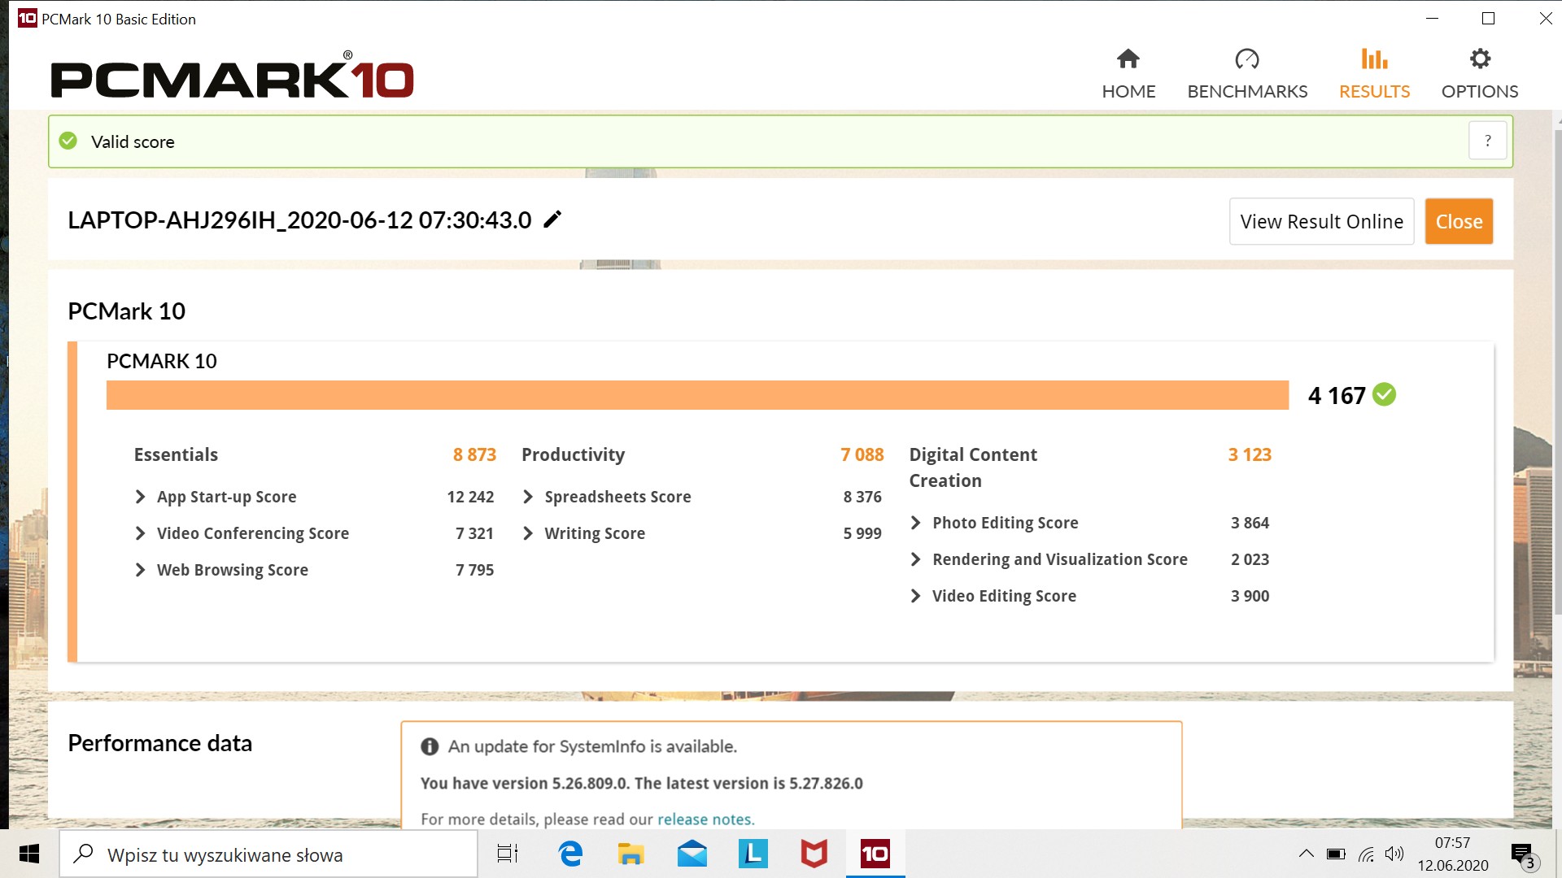Click the Writing score value 5 999
This screenshot has height=878, width=1562.
862,533
